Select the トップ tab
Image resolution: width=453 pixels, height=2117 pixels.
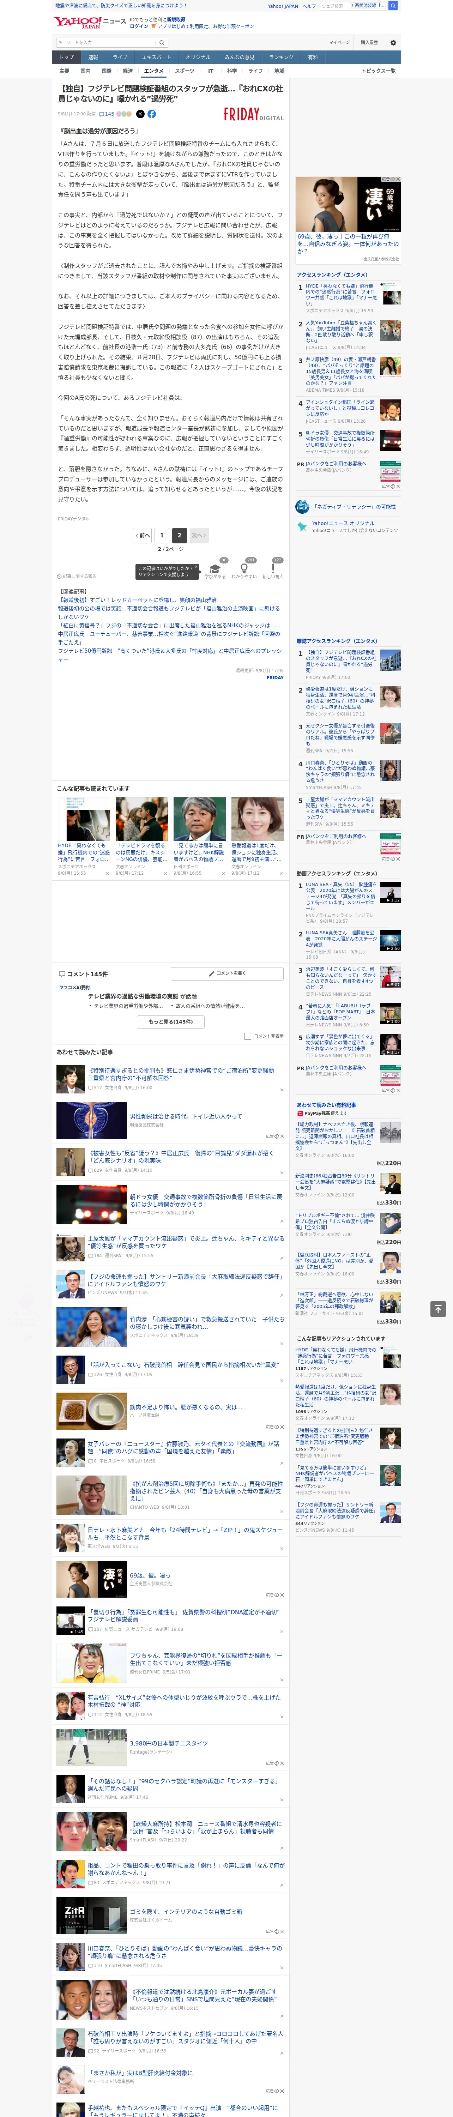pyautogui.click(x=67, y=58)
